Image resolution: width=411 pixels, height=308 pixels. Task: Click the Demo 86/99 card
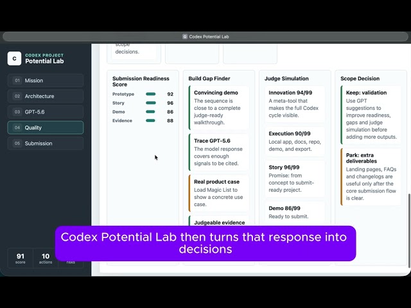(295, 214)
